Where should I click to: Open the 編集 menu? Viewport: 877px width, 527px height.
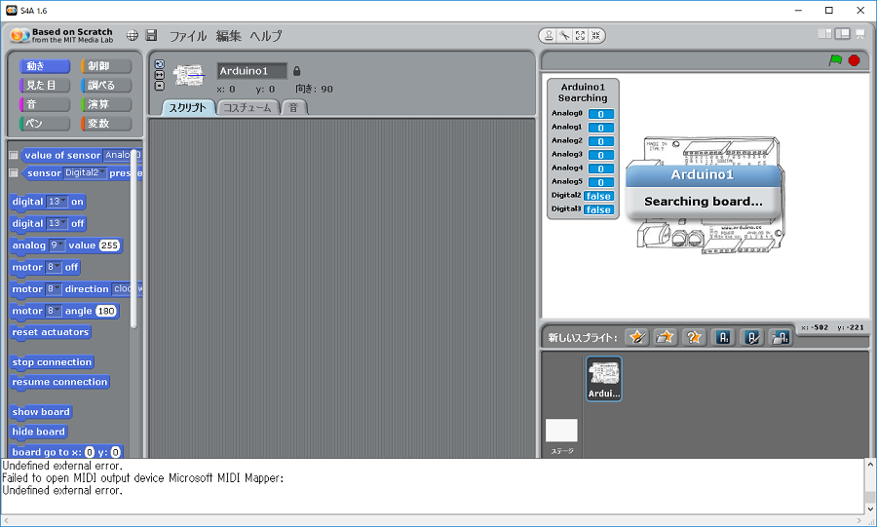(228, 36)
